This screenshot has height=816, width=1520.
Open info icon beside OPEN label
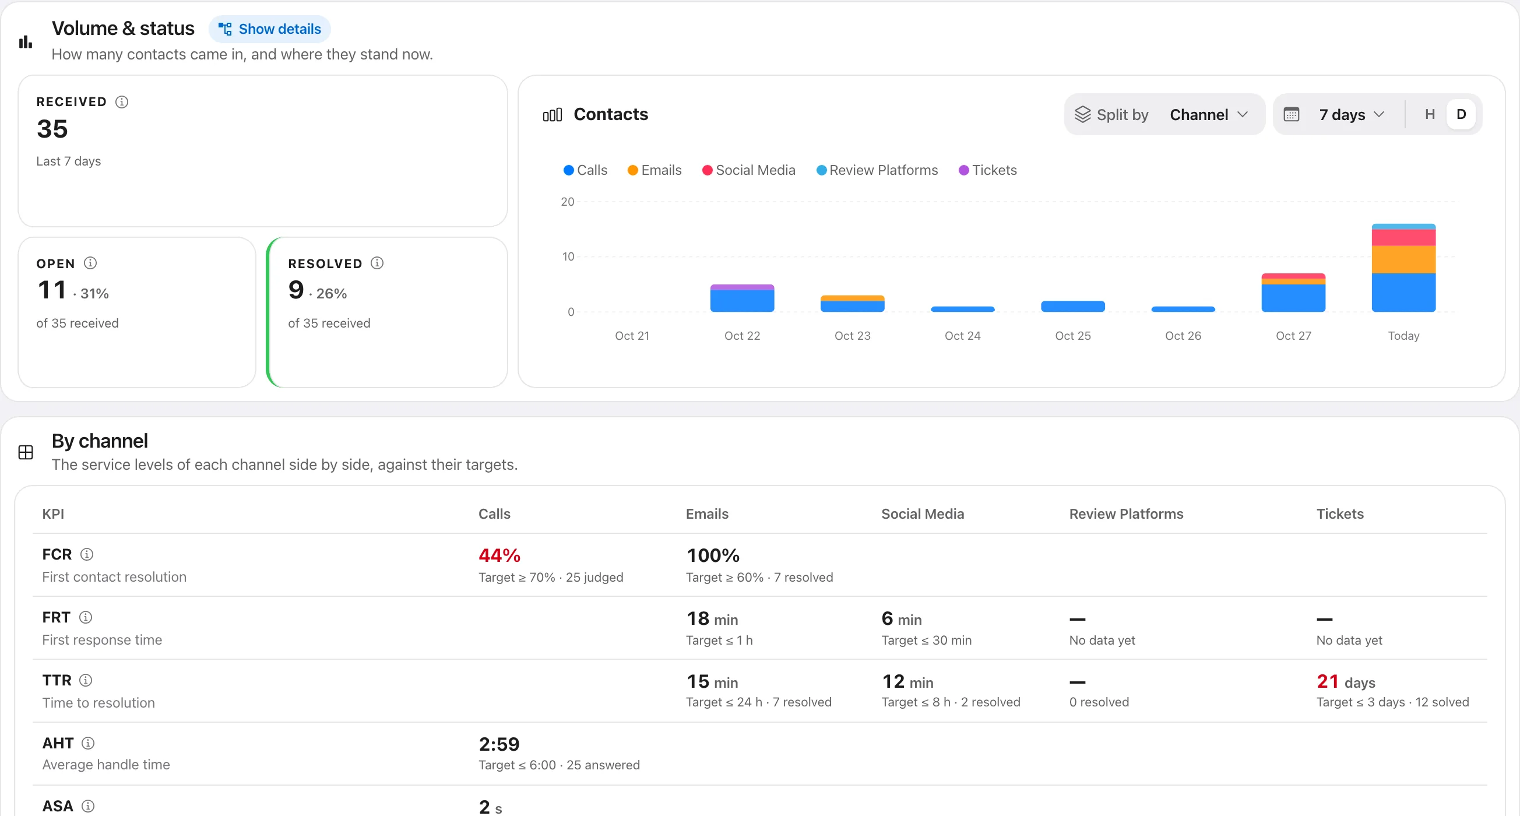click(90, 263)
